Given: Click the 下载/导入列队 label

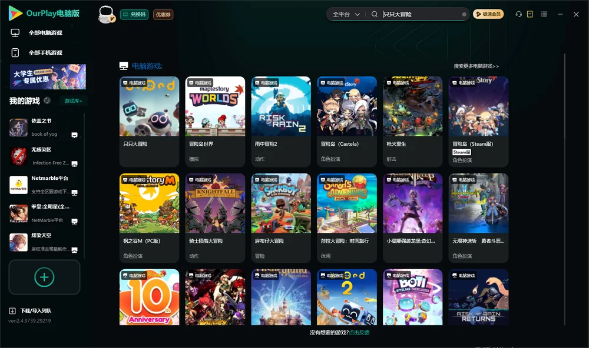Looking at the screenshot, I should [36, 310].
